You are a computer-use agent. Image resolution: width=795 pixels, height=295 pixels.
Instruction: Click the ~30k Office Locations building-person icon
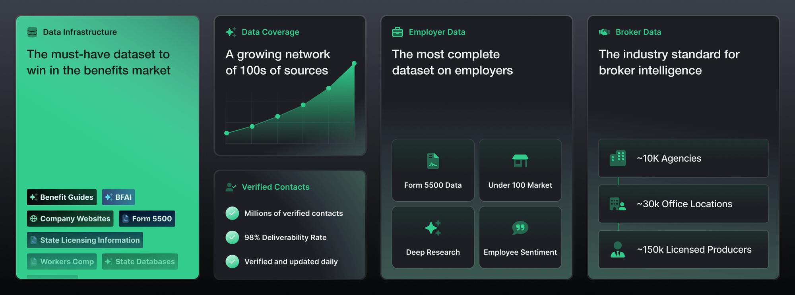pyautogui.click(x=618, y=204)
